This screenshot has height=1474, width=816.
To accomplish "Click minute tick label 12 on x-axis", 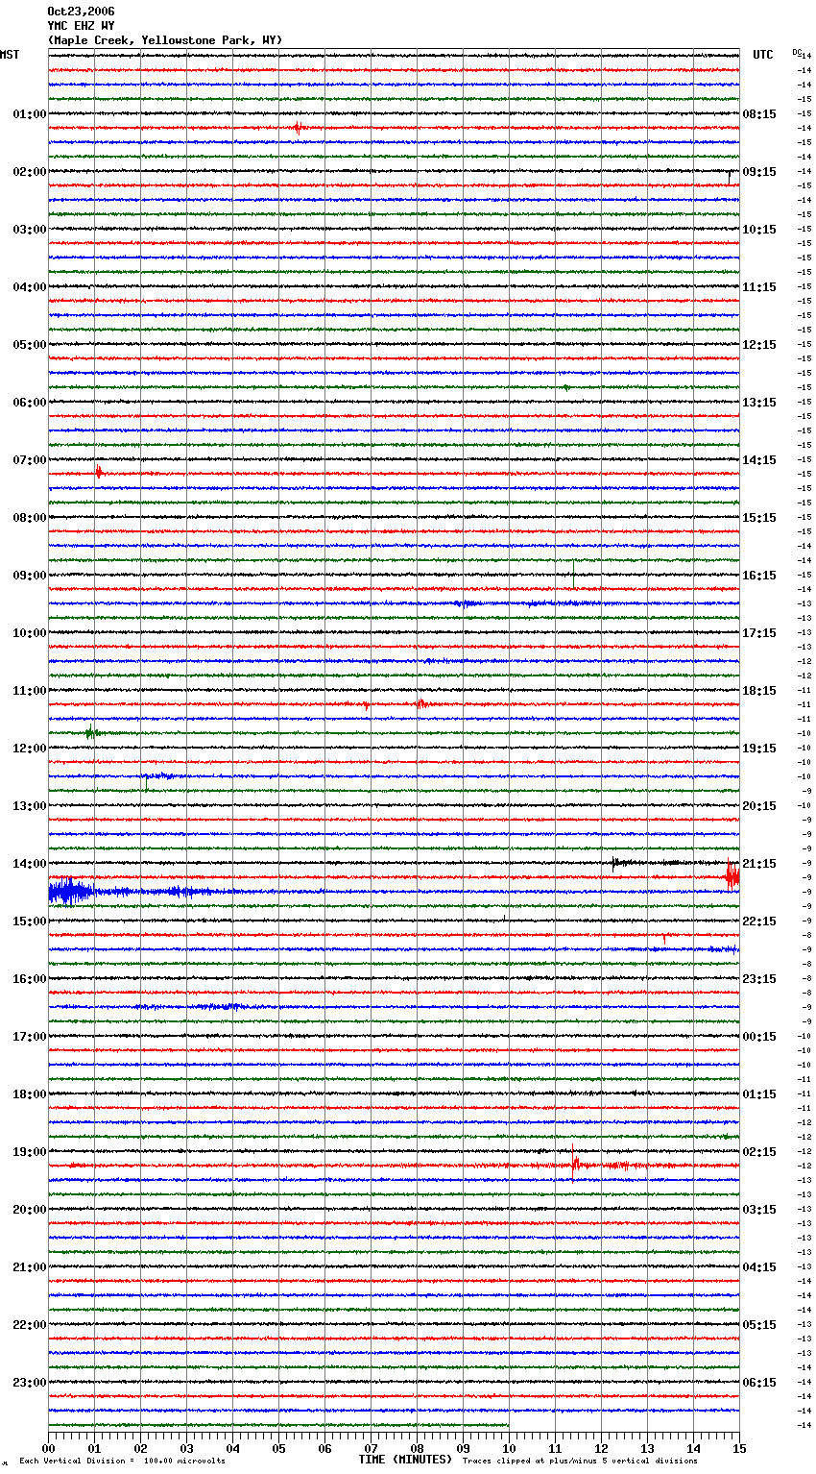I will 601,1448.
